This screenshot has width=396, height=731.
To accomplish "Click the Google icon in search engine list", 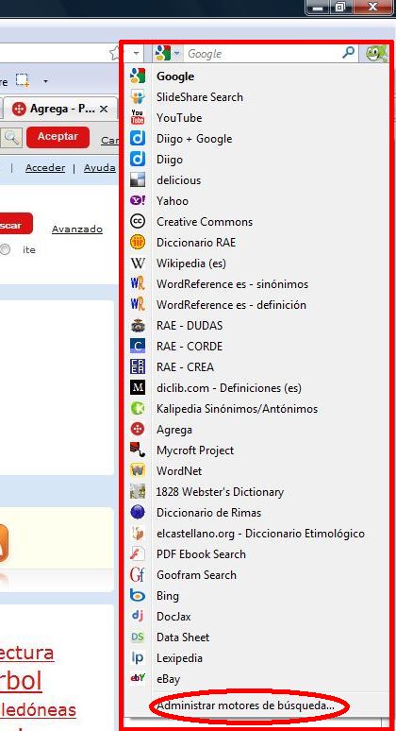I will (x=138, y=76).
